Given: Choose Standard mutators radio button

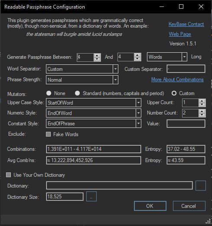Looking at the screenshot, I should (77, 93).
